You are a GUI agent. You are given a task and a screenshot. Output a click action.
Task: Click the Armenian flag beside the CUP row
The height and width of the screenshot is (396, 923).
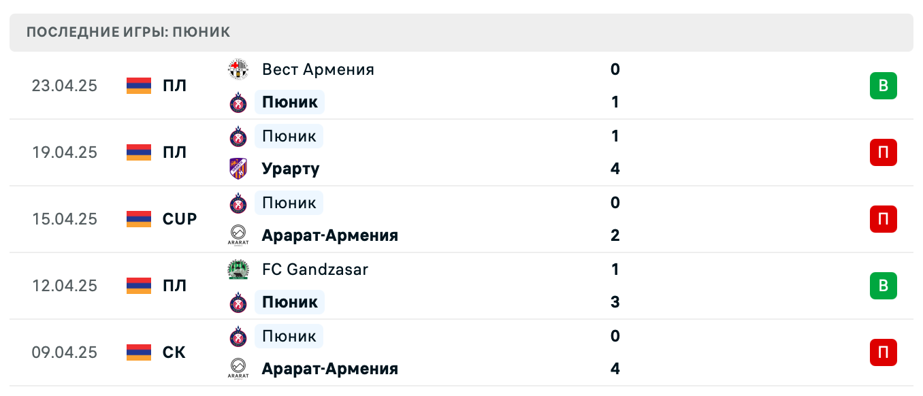click(x=138, y=219)
